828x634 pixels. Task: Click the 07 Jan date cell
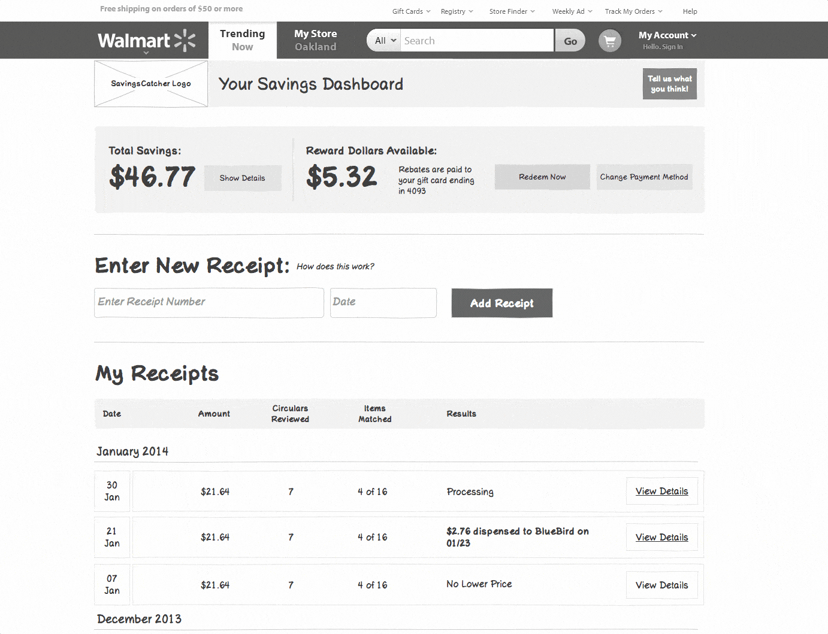pos(112,584)
